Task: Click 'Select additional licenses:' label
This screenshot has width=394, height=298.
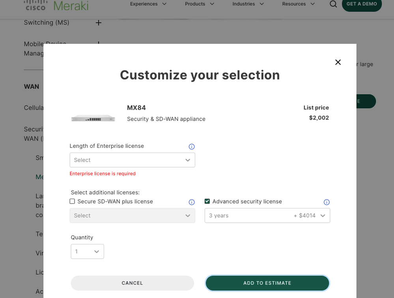Action: coord(105,193)
